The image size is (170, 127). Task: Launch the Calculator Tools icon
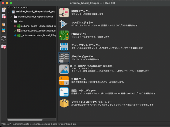(x=64, y=80)
